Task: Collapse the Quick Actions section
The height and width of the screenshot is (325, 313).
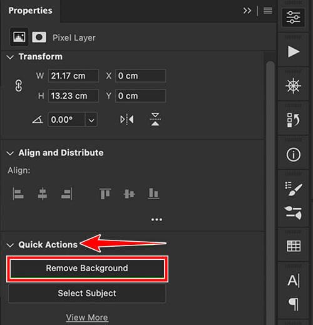Action: (x=10, y=245)
